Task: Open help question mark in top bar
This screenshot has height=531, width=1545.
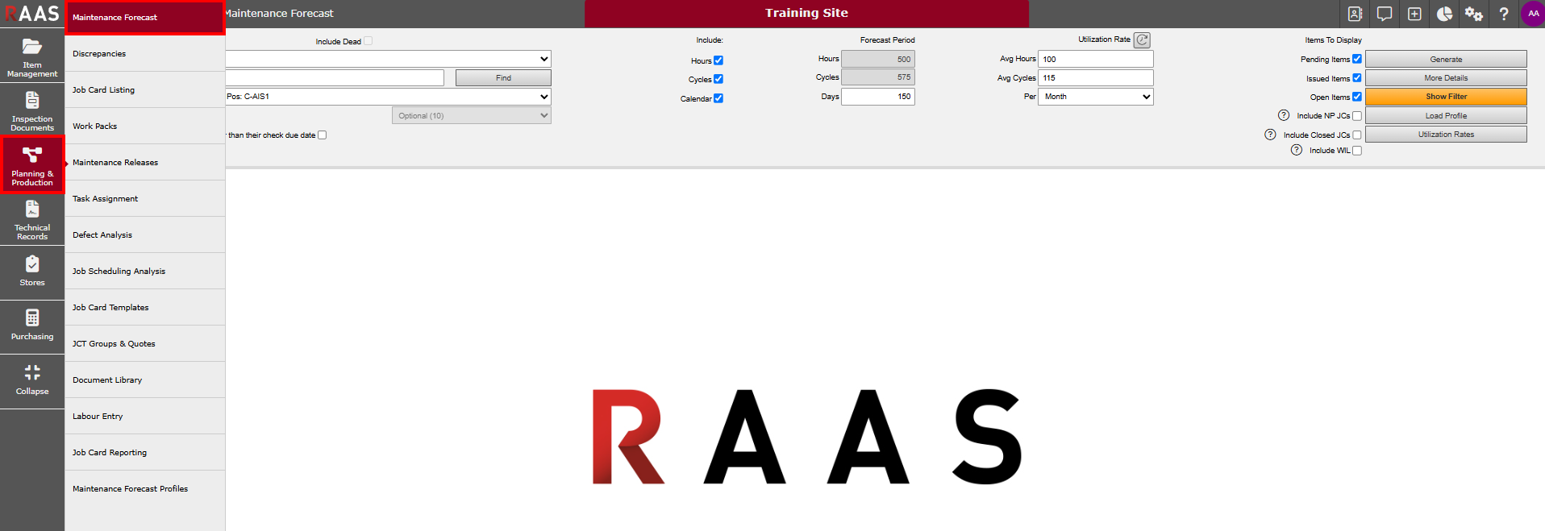Action: (x=1504, y=14)
